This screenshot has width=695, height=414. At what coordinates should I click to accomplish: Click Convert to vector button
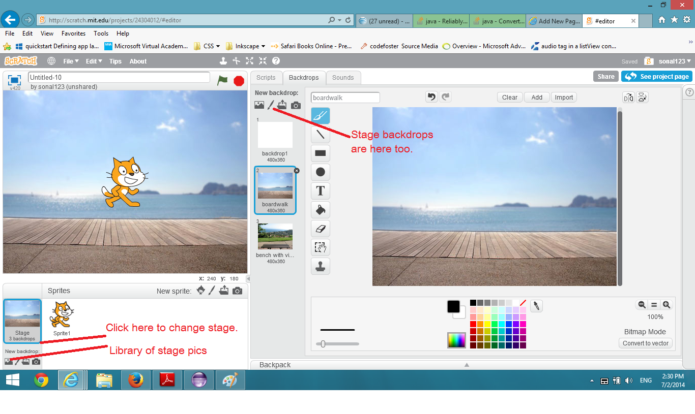click(646, 343)
